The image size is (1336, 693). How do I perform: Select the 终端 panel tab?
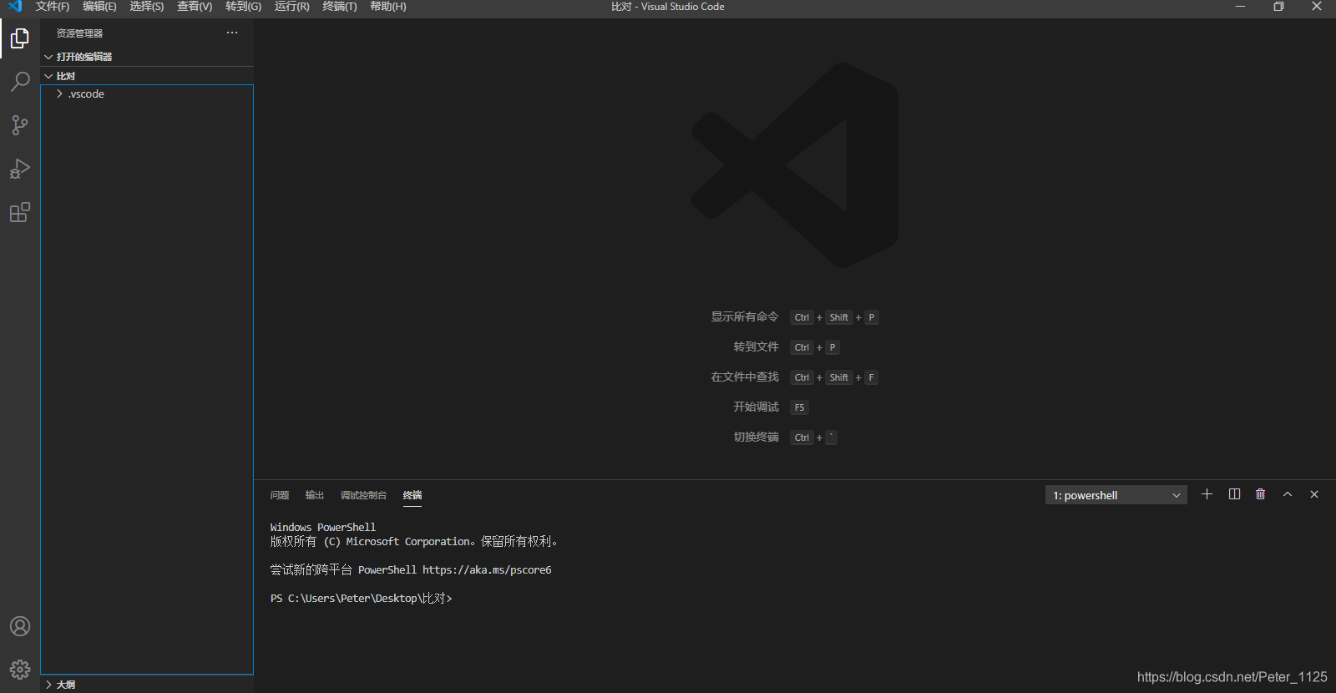pos(412,495)
